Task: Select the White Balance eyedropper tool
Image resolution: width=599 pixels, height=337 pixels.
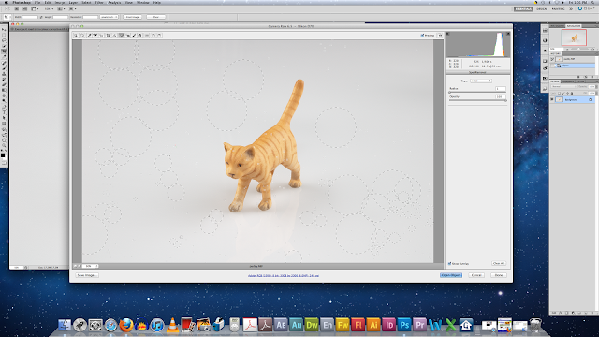Action: 89,36
